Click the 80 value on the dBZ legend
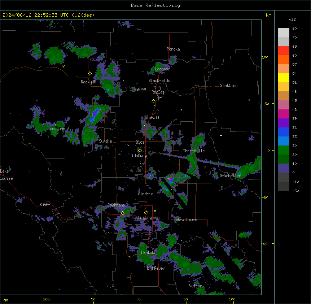 click(x=294, y=29)
